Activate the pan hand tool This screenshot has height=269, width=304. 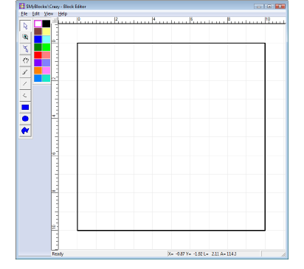point(25,60)
